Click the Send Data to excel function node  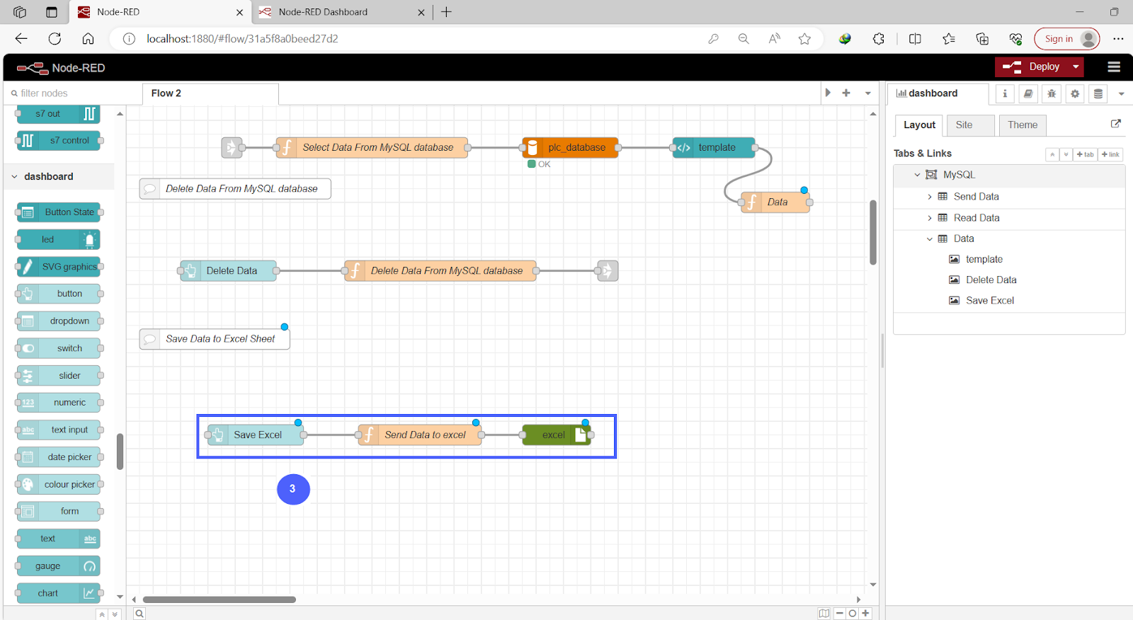pyautogui.click(x=420, y=435)
